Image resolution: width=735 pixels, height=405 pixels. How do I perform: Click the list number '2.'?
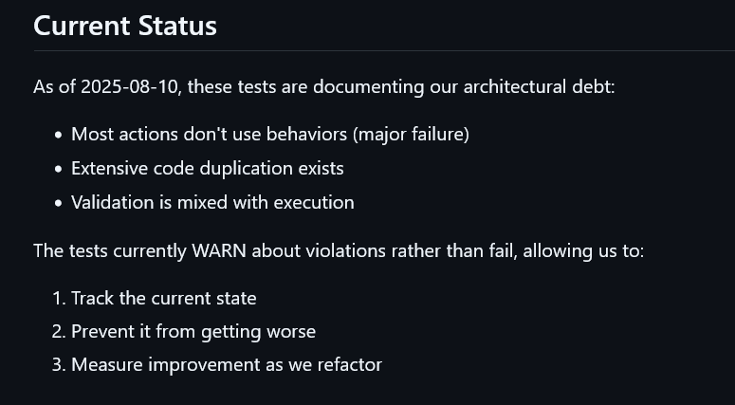click(59, 331)
